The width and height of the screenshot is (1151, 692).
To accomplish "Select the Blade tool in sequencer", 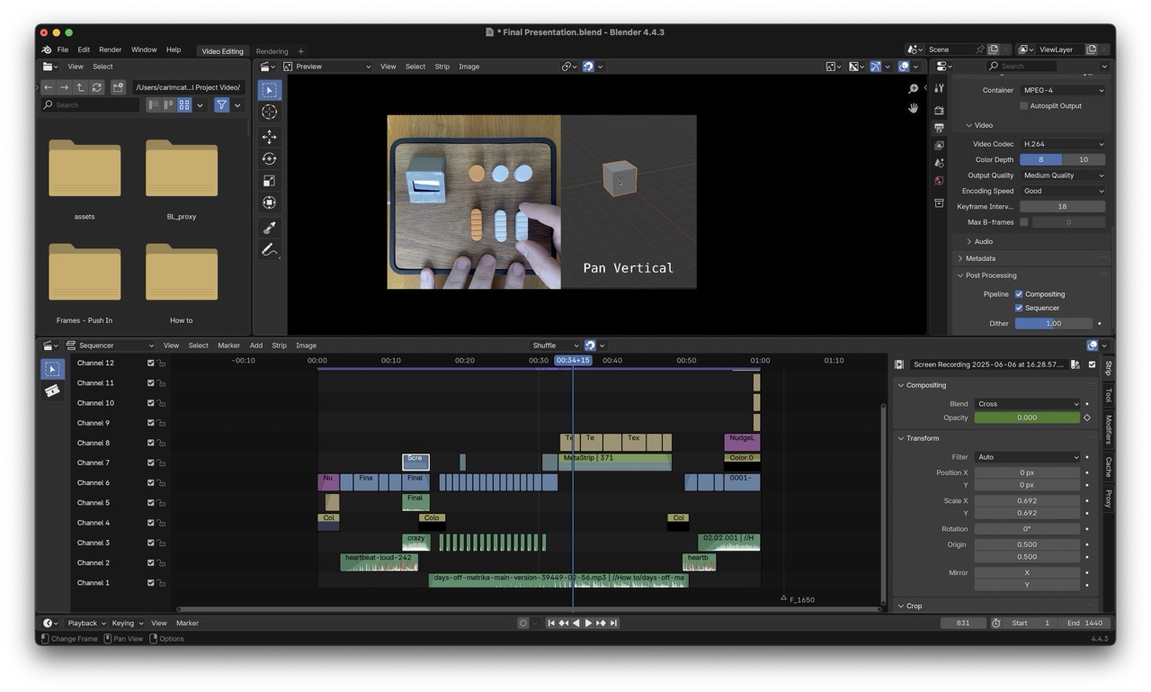I will pyautogui.click(x=52, y=391).
